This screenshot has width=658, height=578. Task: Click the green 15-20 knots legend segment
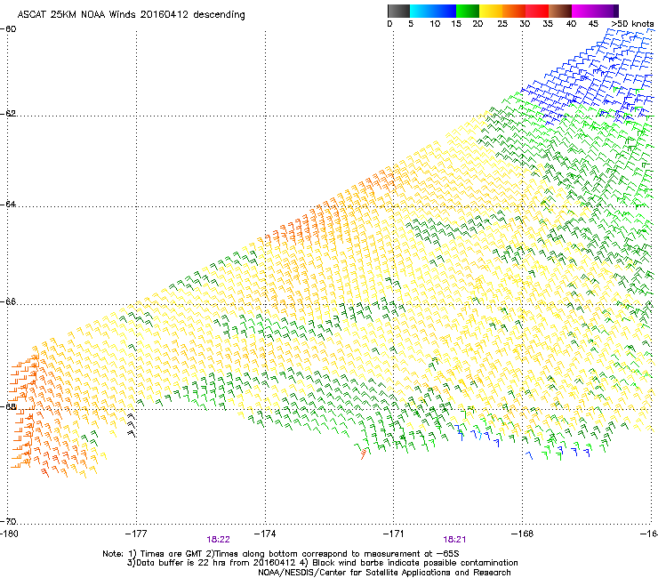[468, 11]
